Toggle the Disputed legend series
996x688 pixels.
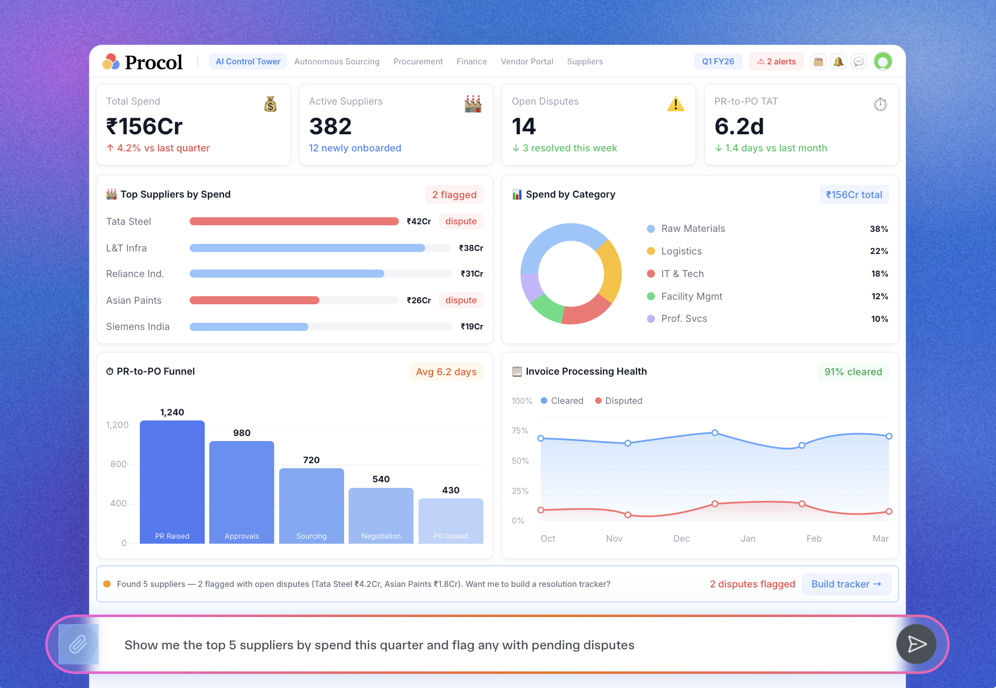(618, 401)
